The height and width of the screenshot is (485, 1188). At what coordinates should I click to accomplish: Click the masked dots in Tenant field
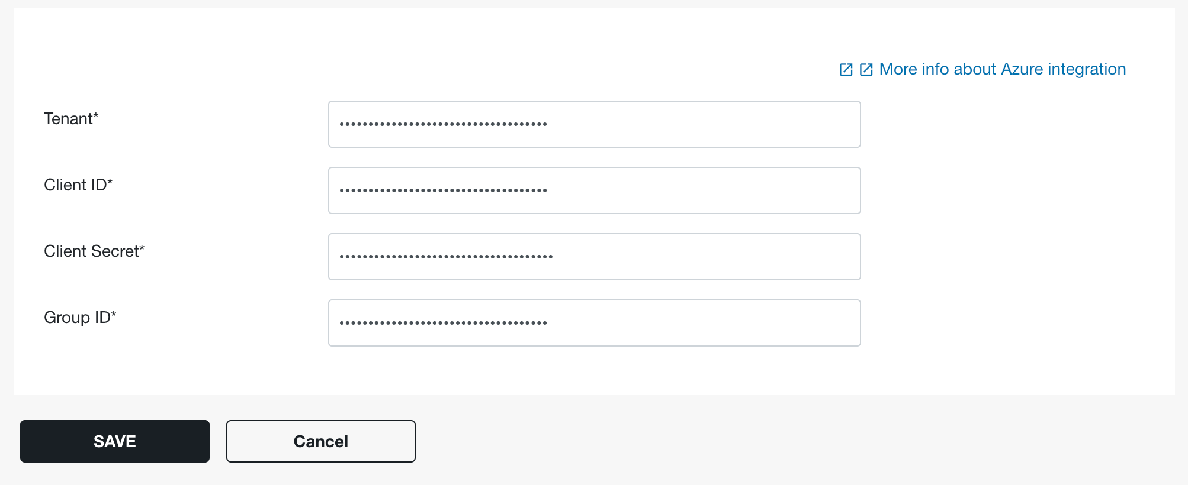[x=443, y=124]
